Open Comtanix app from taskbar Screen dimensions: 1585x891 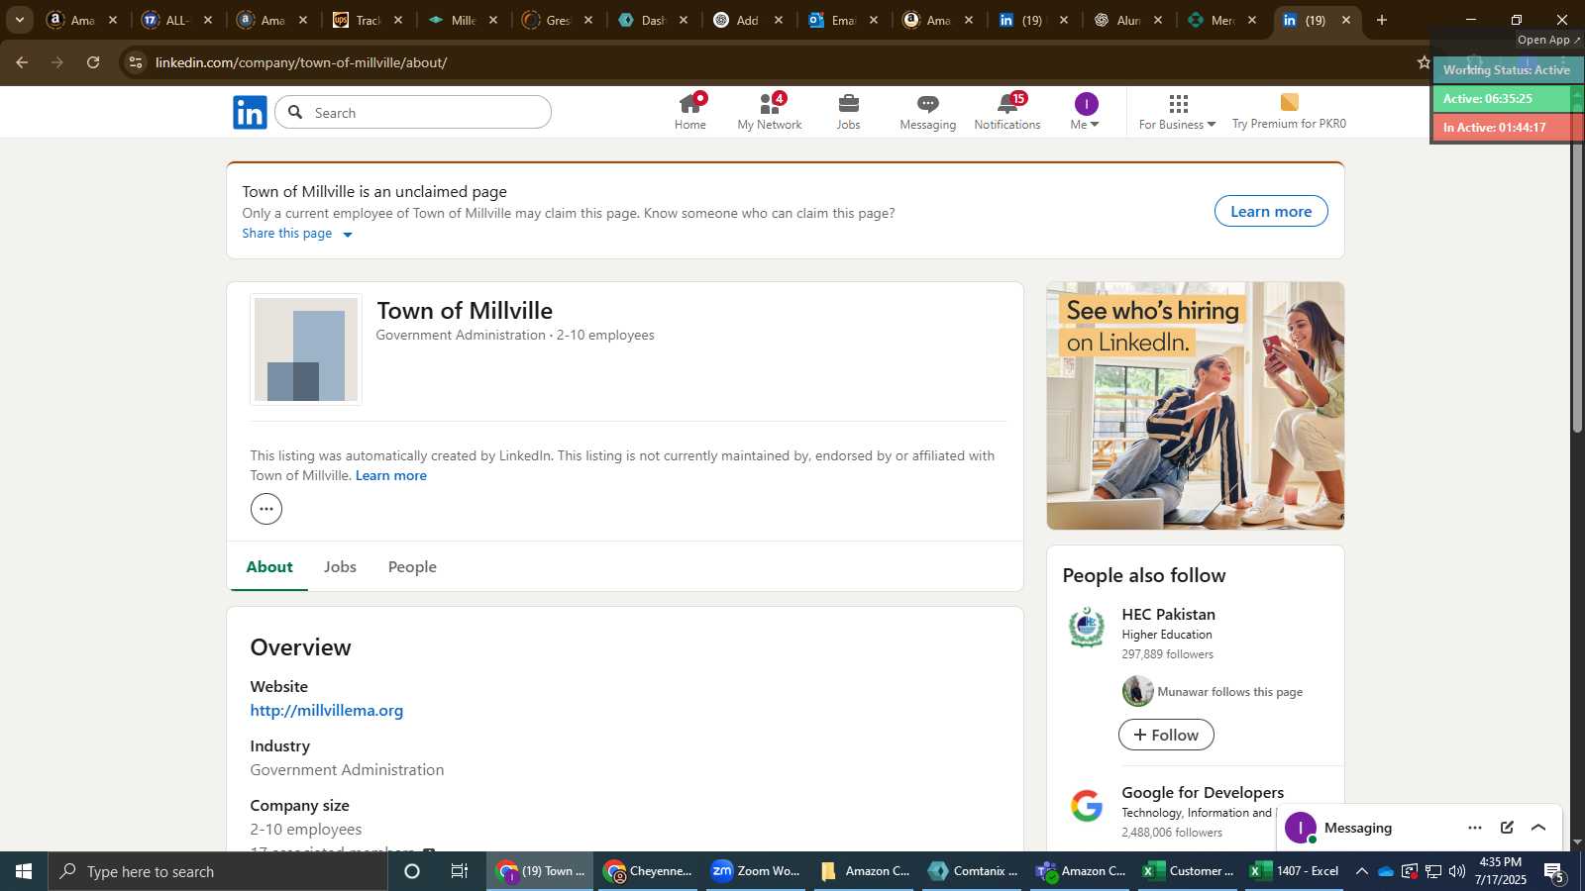[x=973, y=871]
